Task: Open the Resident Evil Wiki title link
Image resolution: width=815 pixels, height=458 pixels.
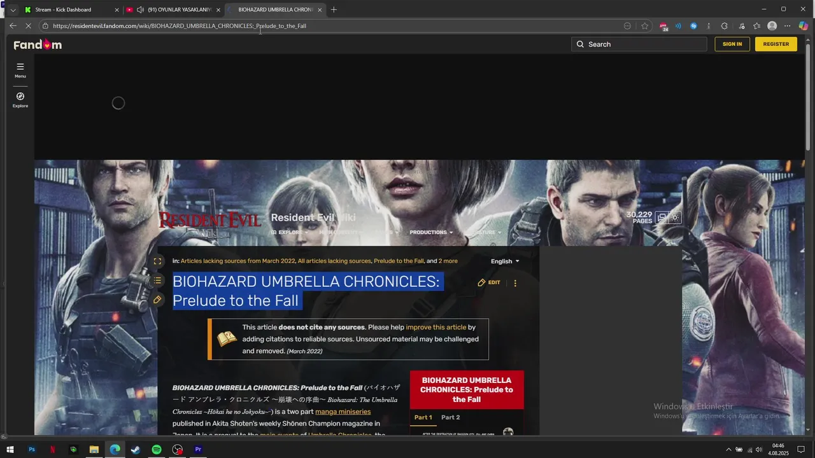Action: point(313,218)
